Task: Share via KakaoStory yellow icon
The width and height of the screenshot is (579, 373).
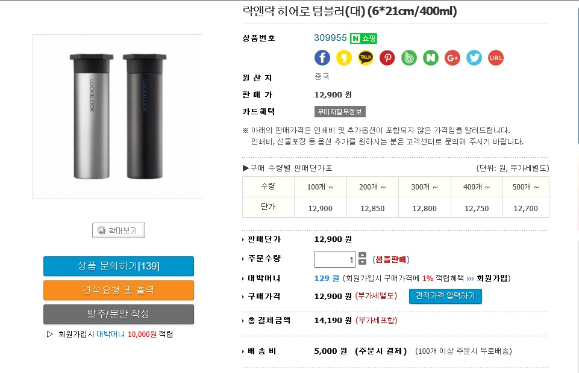Action: (344, 58)
